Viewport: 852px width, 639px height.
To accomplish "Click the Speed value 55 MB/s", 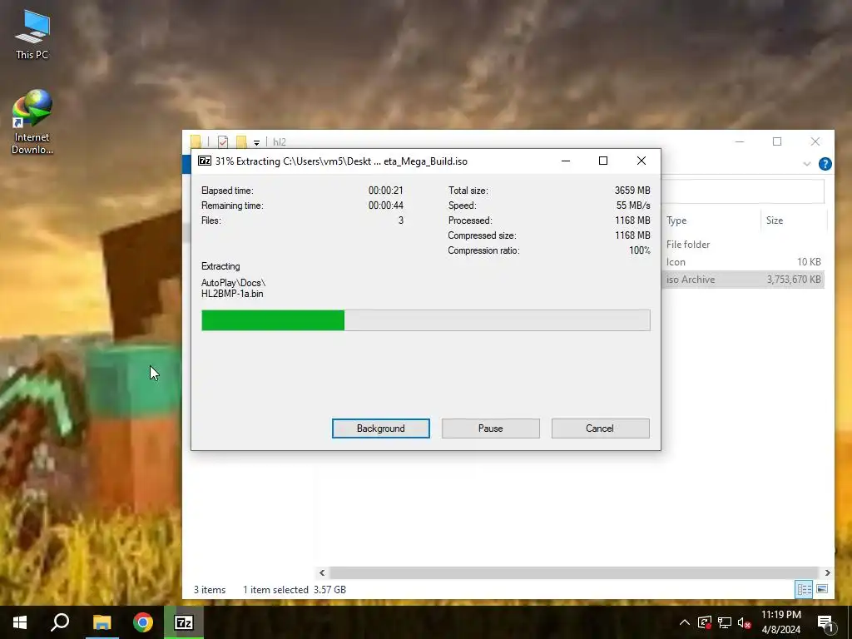I will point(633,206).
